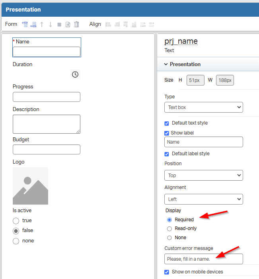Click the move down arrow icon

[x=51, y=24]
